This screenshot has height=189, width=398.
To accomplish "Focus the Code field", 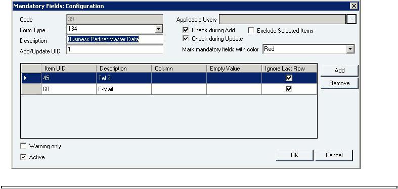I will [x=115, y=19].
